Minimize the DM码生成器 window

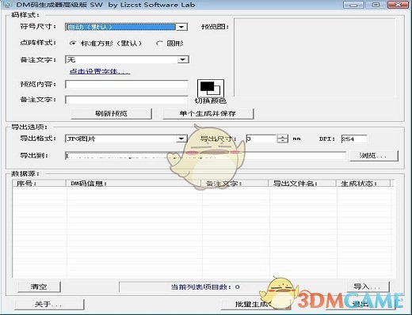353,5
